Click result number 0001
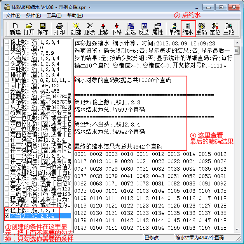 [80, 154]
